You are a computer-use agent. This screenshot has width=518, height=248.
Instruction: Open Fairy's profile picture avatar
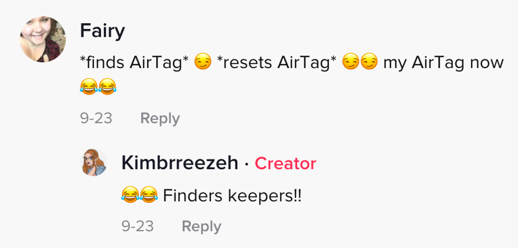click(x=43, y=39)
